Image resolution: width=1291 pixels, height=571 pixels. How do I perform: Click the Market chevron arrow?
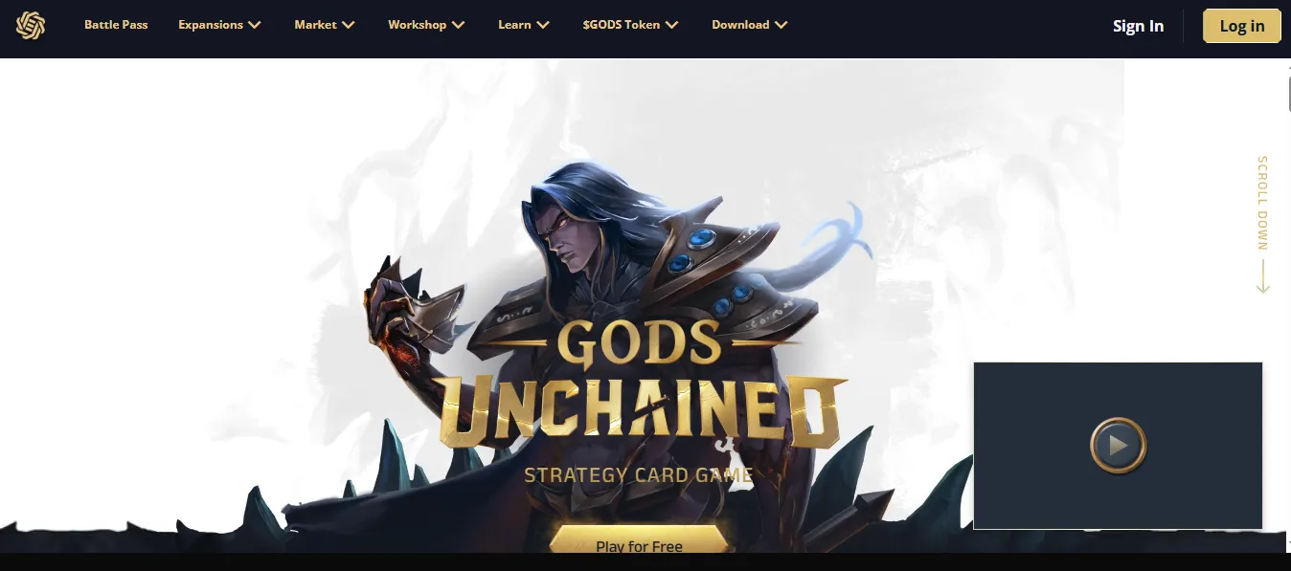[348, 25]
